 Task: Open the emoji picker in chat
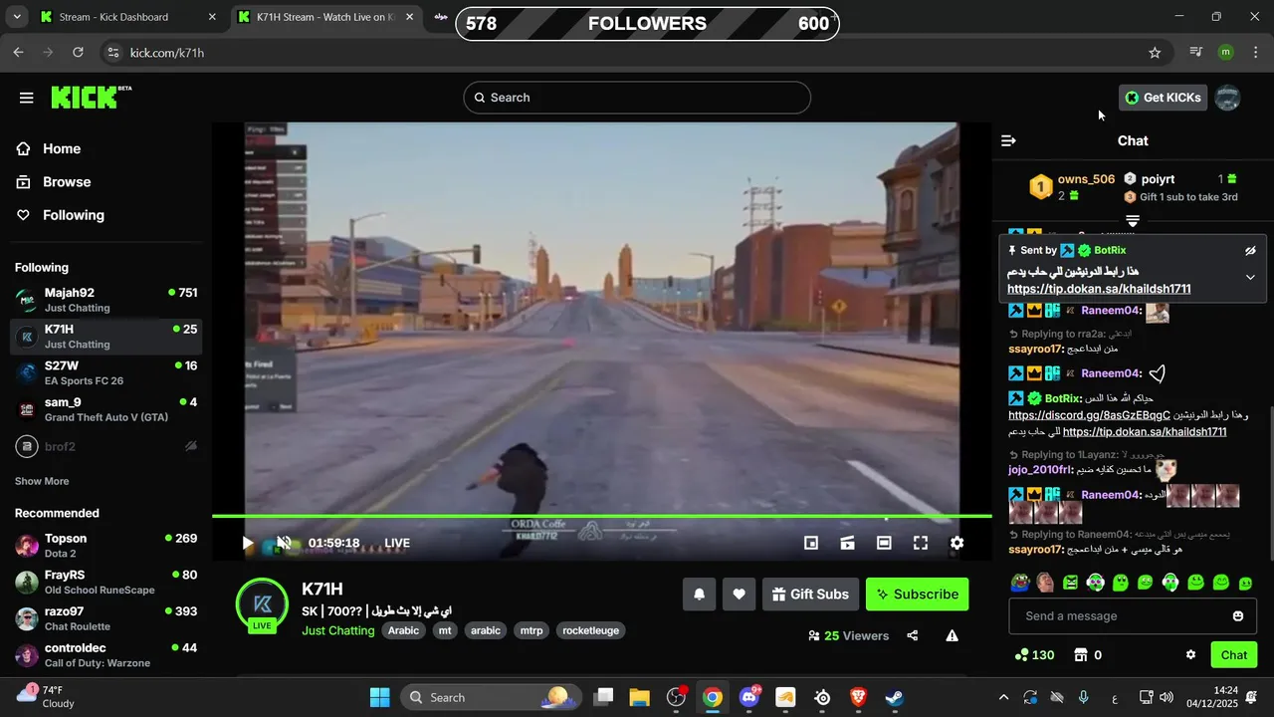[x=1238, y=616]
